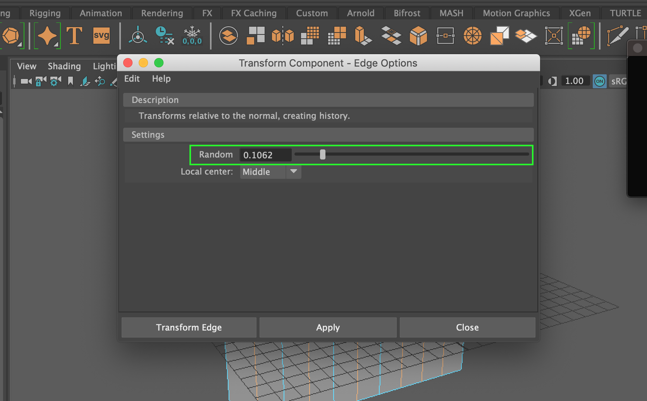647x401 pixels.
Task: Click inside the Random value field
Action: point(265,154)
